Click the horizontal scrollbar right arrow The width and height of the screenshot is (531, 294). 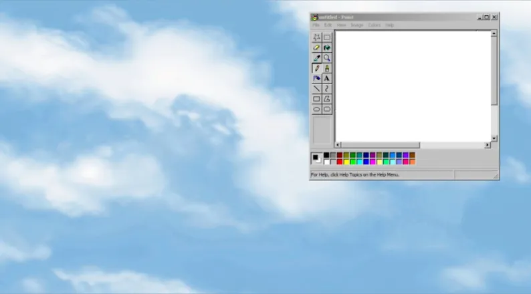click(488, 145)
